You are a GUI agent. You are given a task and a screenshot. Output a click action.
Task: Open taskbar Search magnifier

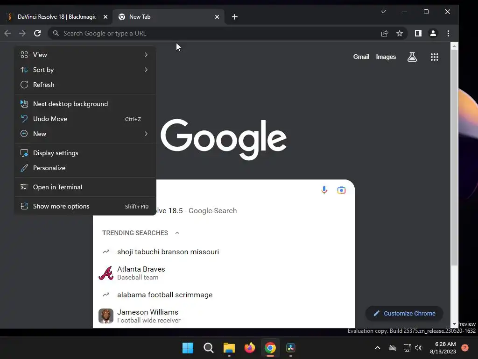pyautogui.click(x=209, y=348)
